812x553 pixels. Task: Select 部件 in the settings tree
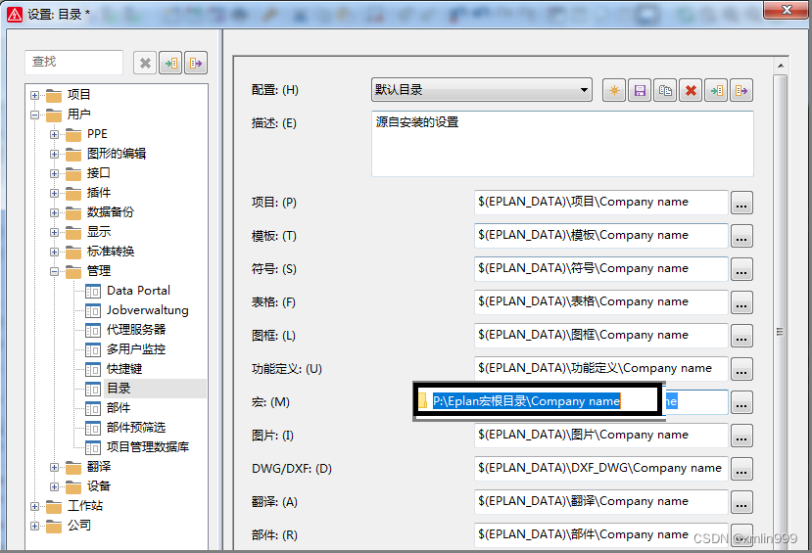[119, 408]
